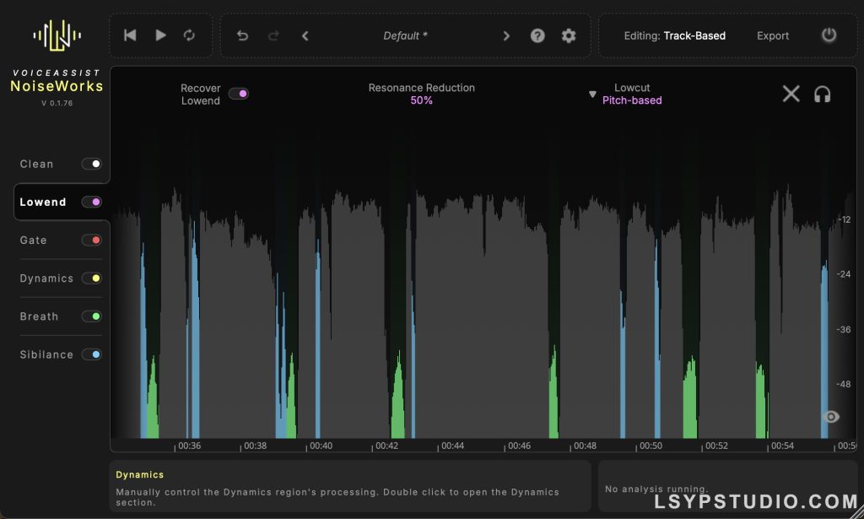This screenshot has width=864, height=519.
Task: Open the settings gear icon
Action: 569,35
